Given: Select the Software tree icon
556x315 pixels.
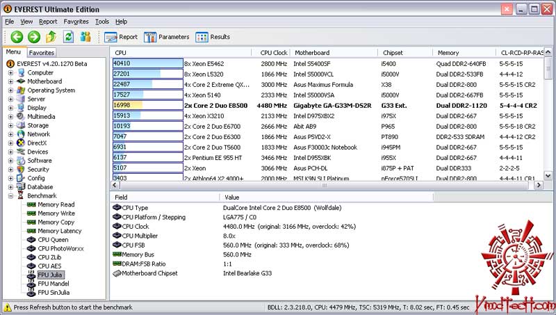Looking at the screenshot, I should pyautogui.click(x=21, y=161).
